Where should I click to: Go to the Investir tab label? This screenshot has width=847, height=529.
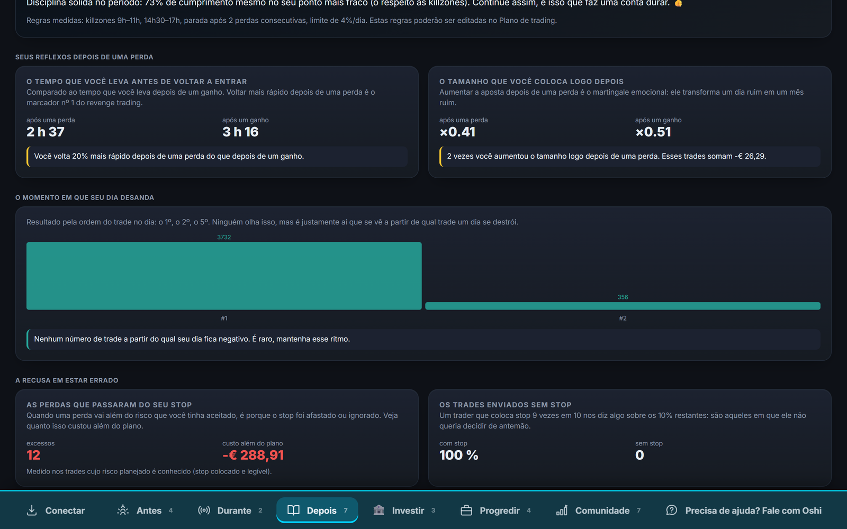pos(408,510)
